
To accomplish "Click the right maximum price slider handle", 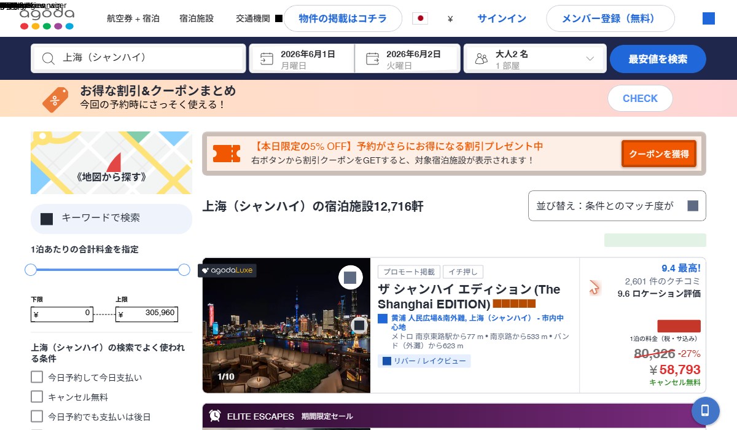I will 184,270.
